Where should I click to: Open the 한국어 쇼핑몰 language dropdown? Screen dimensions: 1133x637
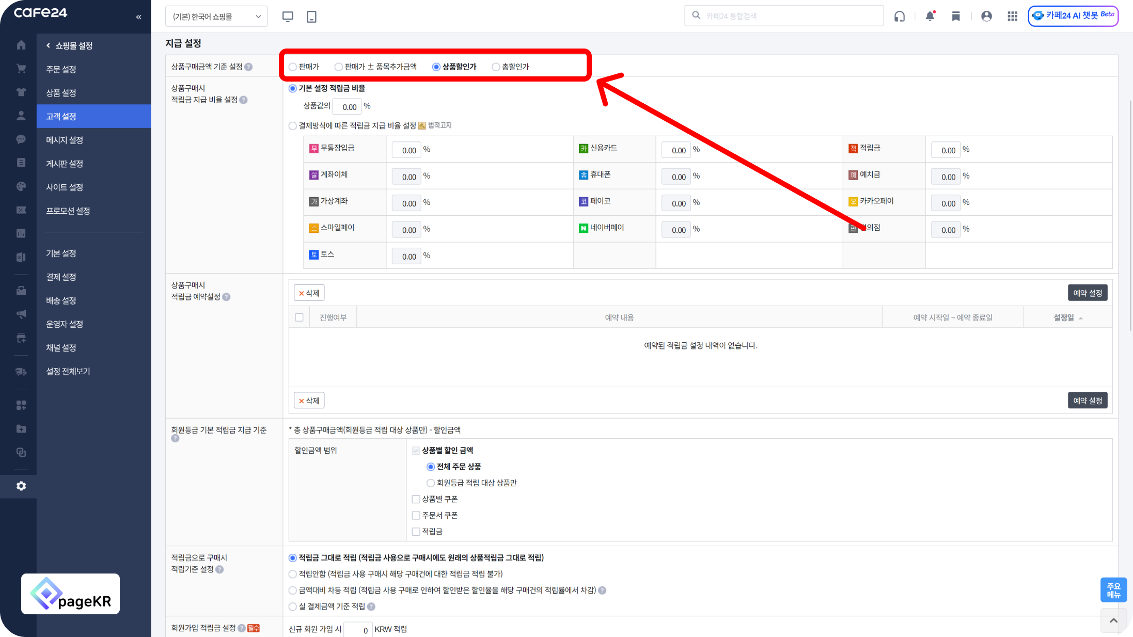[216, 17]
